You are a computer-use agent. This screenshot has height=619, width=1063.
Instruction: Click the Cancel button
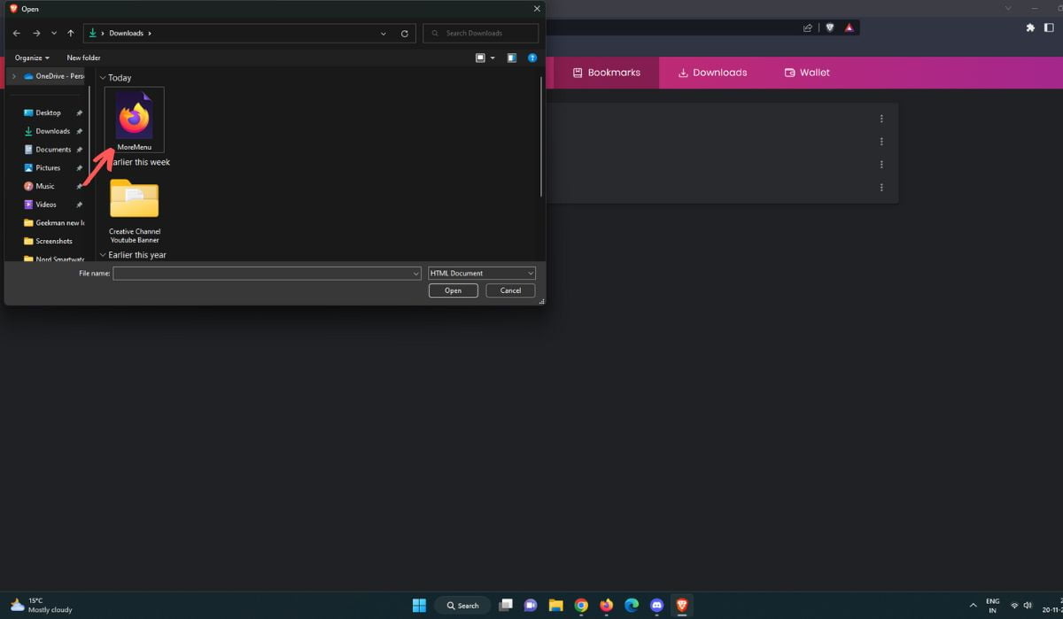[x=510, y=290]
